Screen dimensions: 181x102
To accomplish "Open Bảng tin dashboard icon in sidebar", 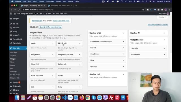I will tap(11, 19).
